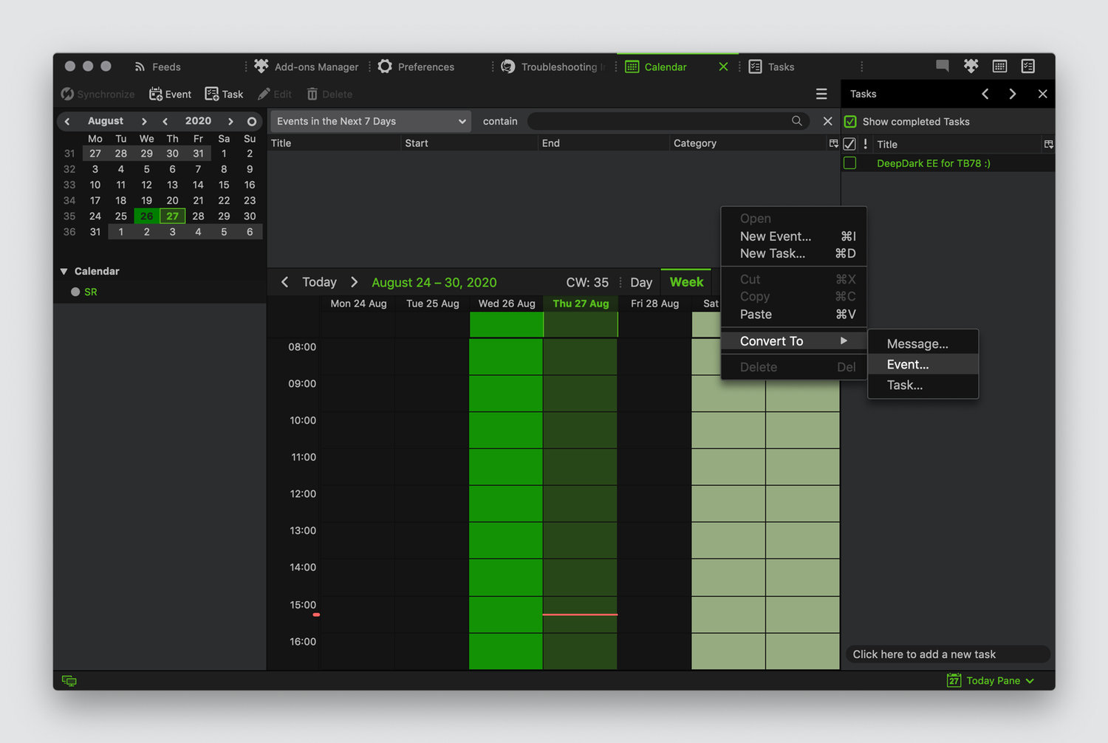Convert to Task... in submenu
The image size is (1108, 743).
(x=923, y=385)
